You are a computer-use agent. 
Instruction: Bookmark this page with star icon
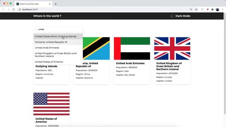click(x=196, y=10)
